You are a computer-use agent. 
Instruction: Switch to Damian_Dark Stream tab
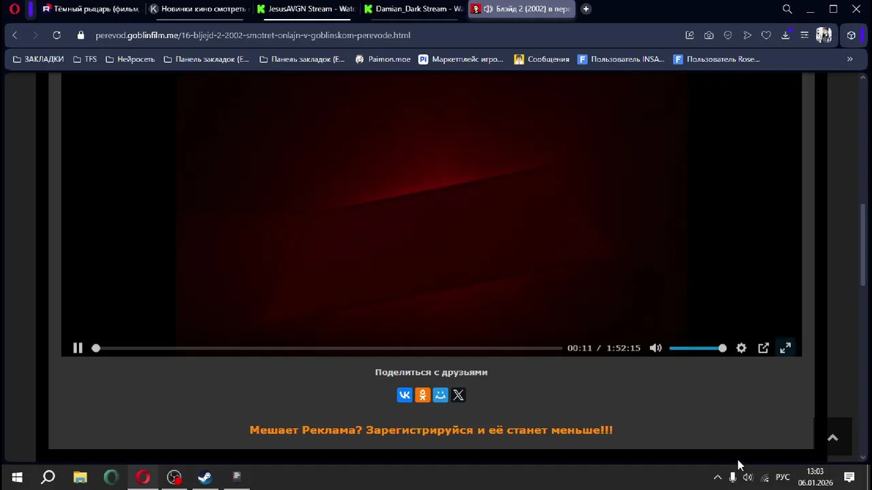click(413, 9)
